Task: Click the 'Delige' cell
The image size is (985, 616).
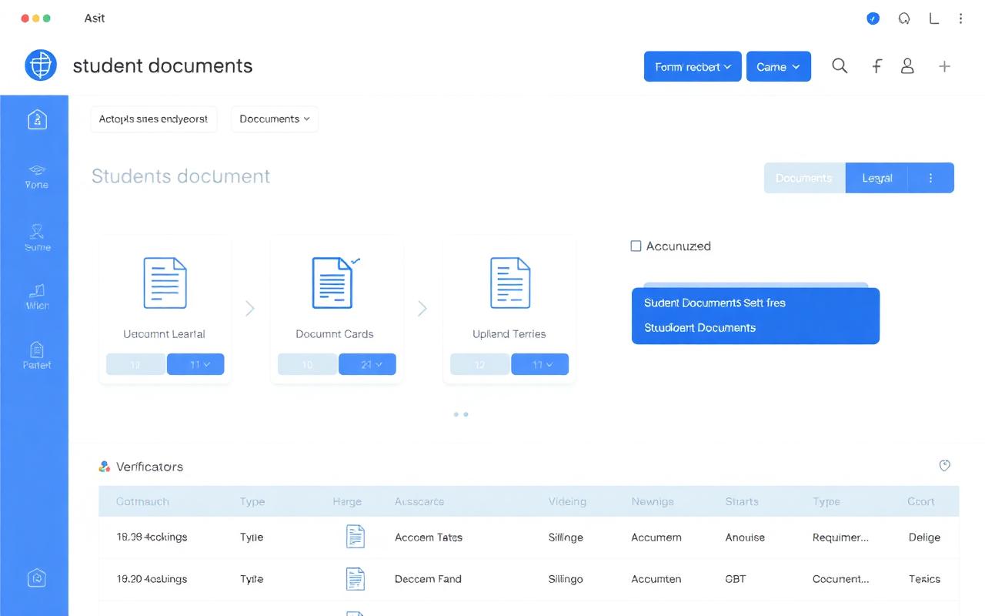Action: [924, 537]
